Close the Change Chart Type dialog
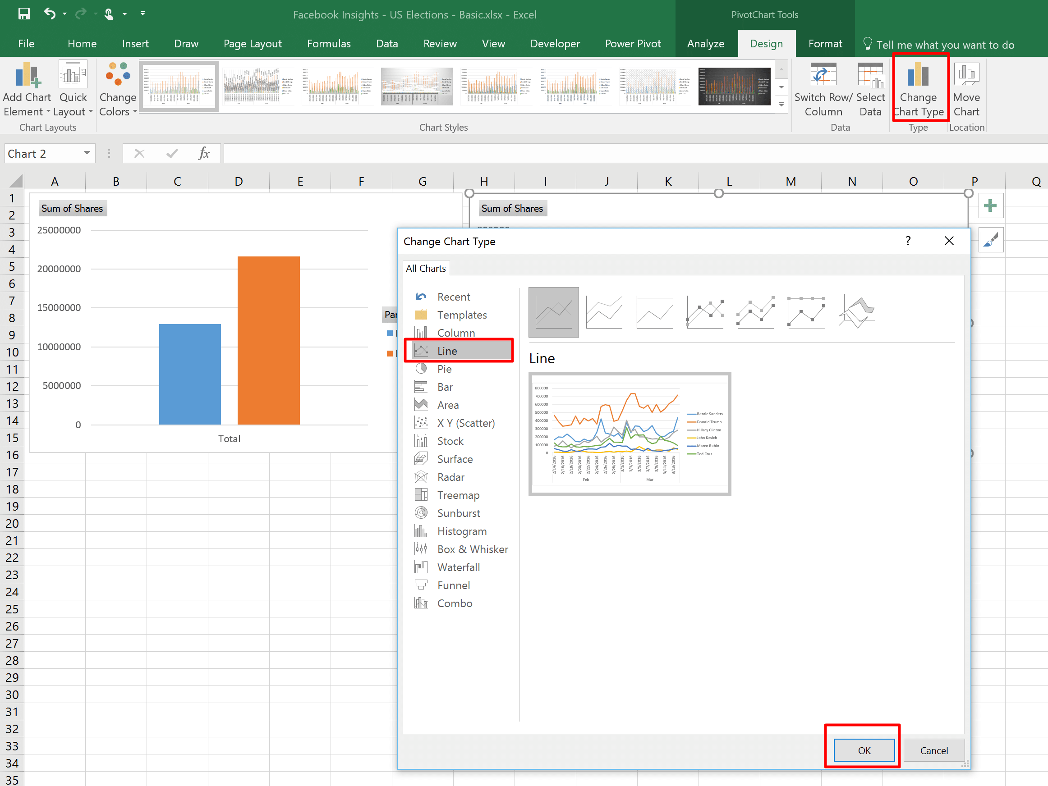This screenshot has width=1048, height=786. 949,241
